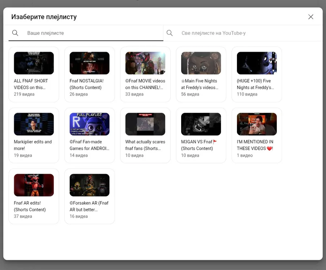Click the '37 видеа' count label
This screenshot has height=270, width=326.
coord(23,216)
